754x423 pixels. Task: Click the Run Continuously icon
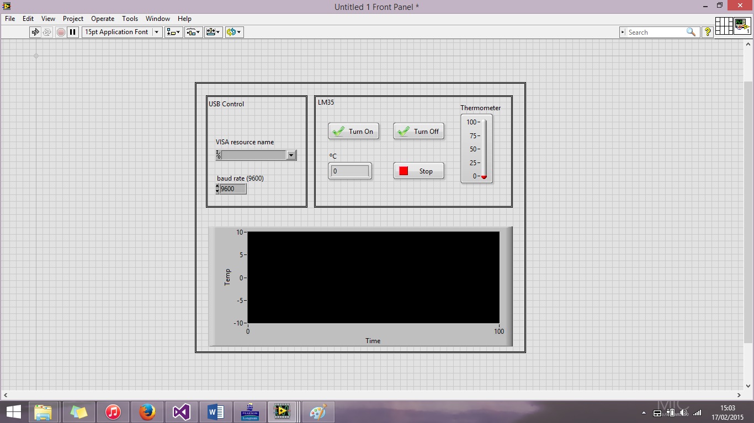(48, 32)
